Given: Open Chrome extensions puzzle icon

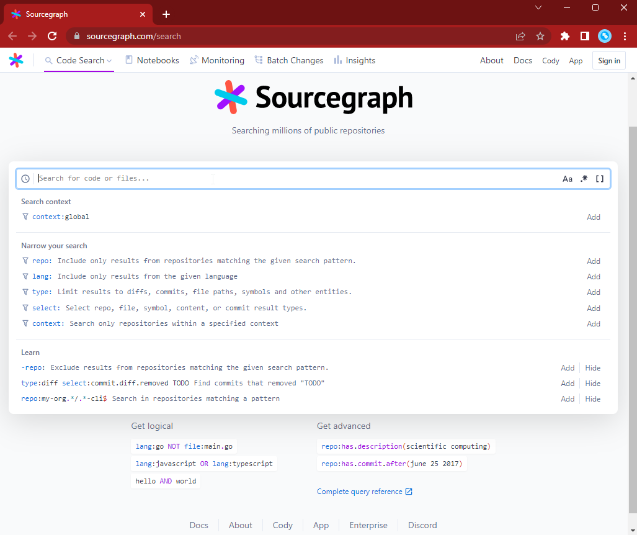Looking at the screenshot, I should coord(564,36).
